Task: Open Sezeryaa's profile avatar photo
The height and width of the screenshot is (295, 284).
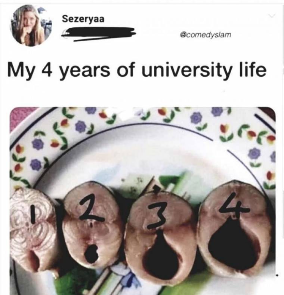Action: (x=31, y=25)
